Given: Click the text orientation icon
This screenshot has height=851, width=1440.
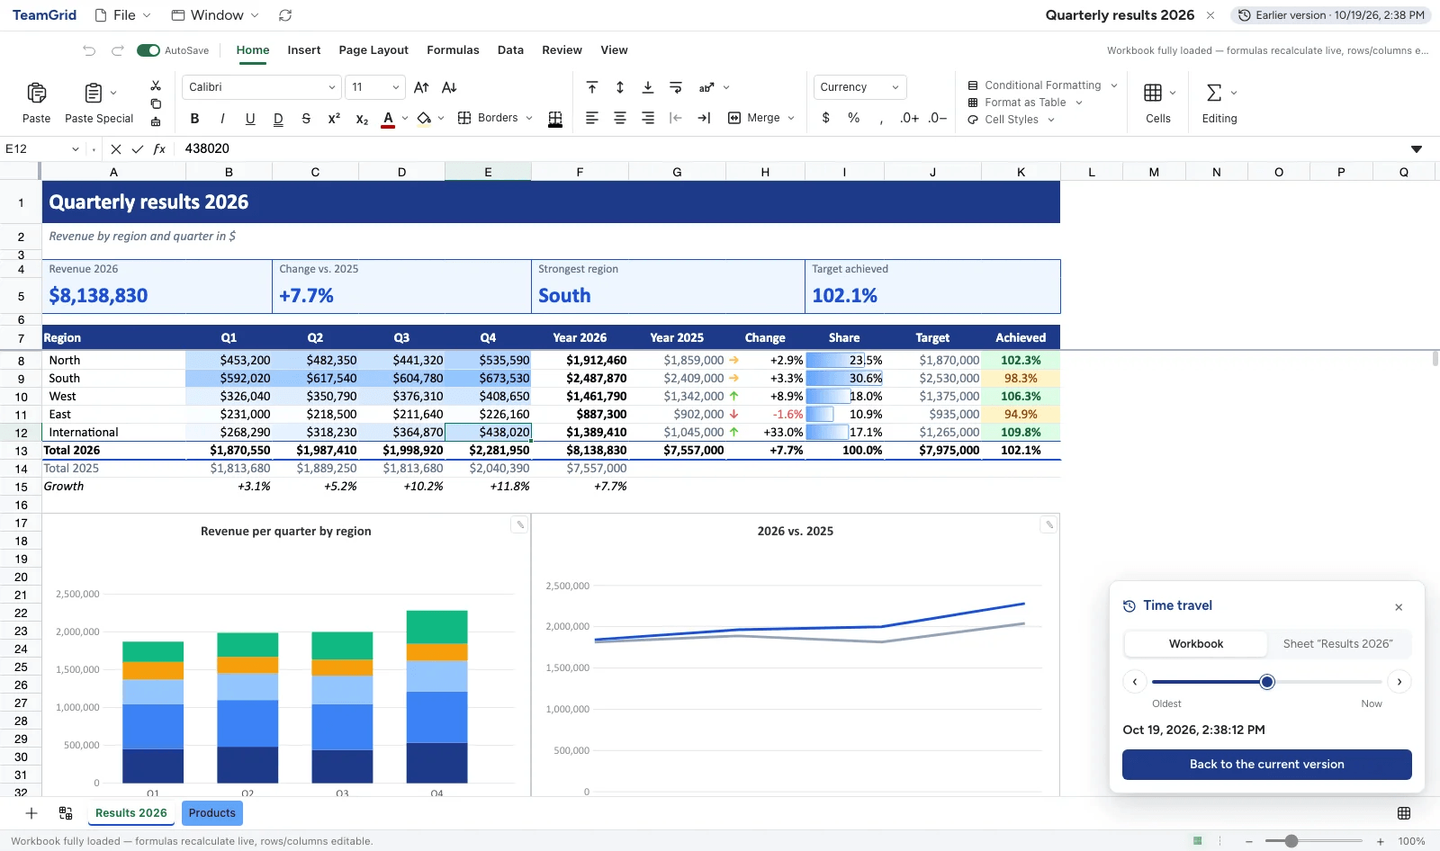Looking at the screenshot, I should point(706,87).
